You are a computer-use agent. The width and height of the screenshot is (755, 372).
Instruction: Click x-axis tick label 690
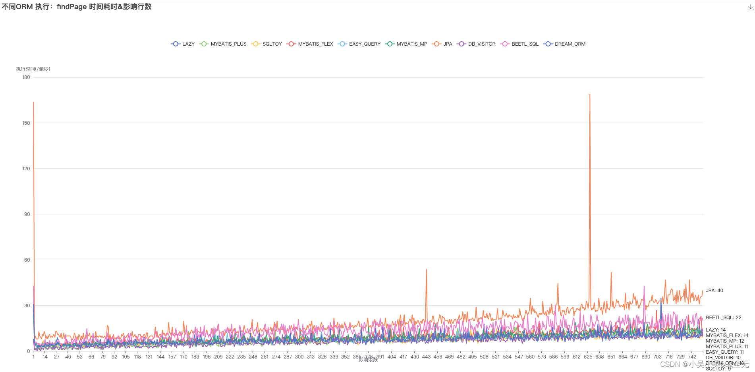646,357
